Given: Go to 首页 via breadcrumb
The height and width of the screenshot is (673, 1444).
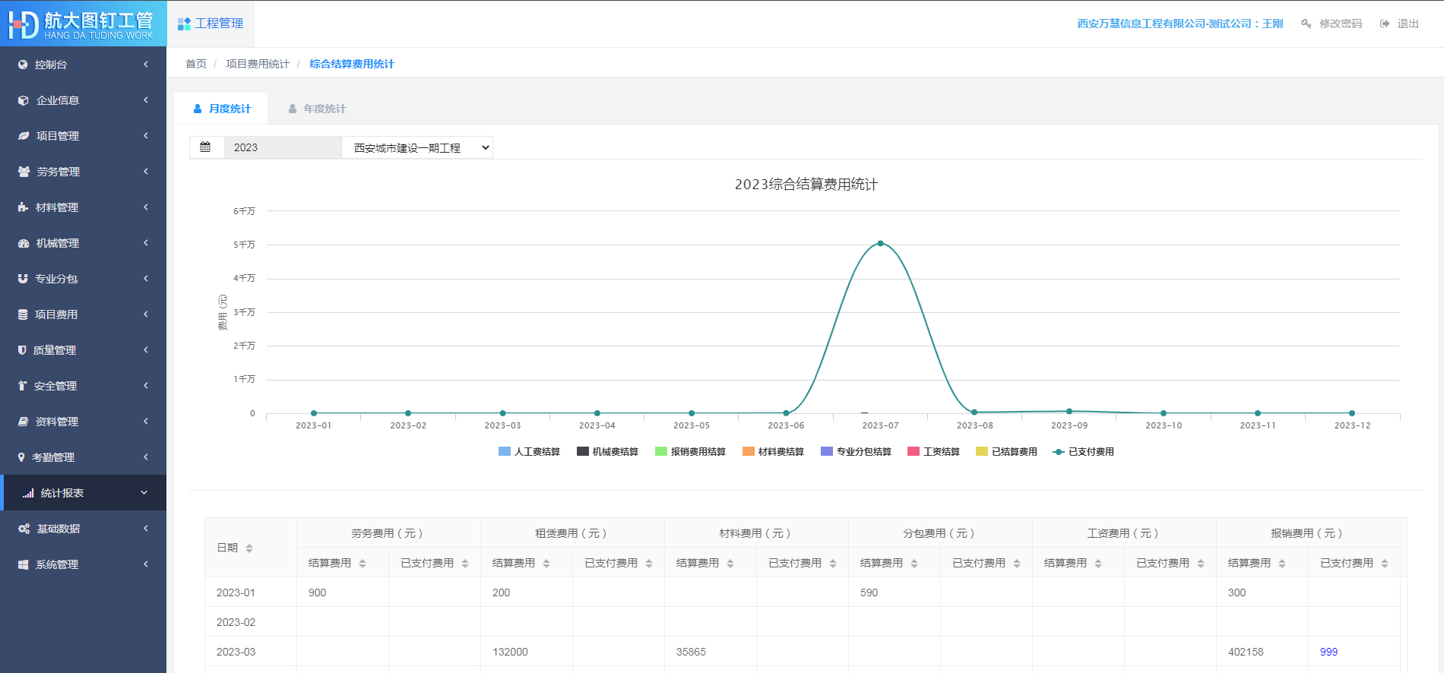Looking at the screenshot, I should (196, 64).
